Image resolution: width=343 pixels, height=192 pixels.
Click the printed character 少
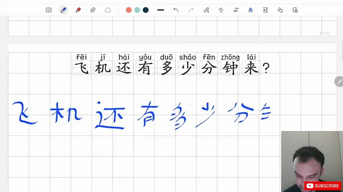pyautogui.click(x=187, y=68)
